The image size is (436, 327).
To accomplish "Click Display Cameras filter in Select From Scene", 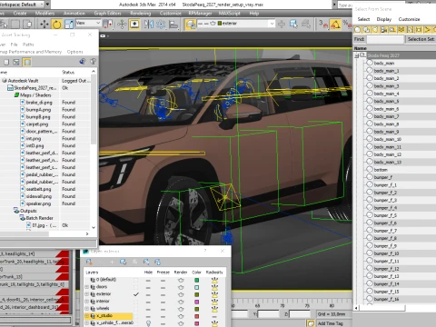I will click(384, 30).
